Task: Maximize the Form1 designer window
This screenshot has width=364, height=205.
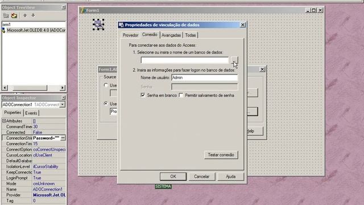Action: tap(314, 10)
